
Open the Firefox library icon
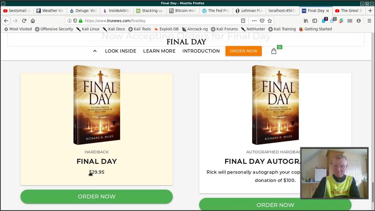[x=306, y=21]
